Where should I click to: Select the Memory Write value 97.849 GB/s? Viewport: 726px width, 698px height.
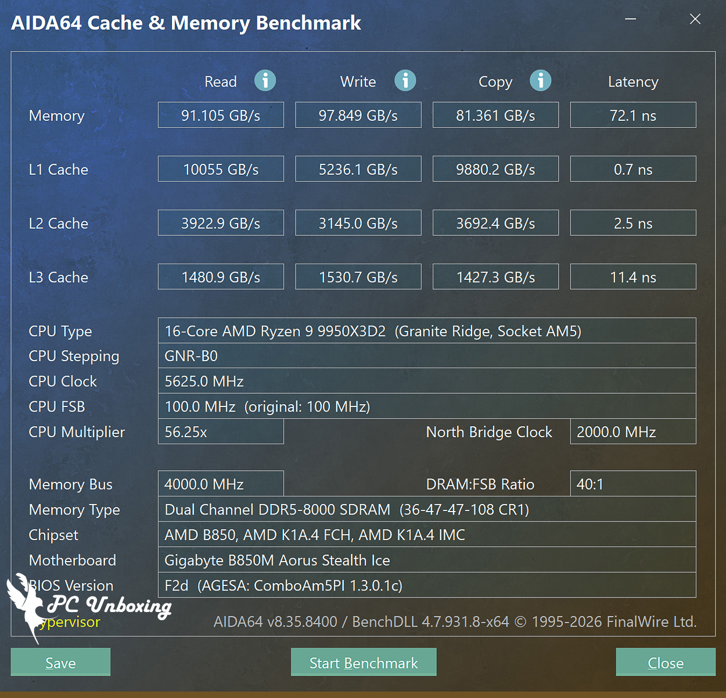coord(358,115)
